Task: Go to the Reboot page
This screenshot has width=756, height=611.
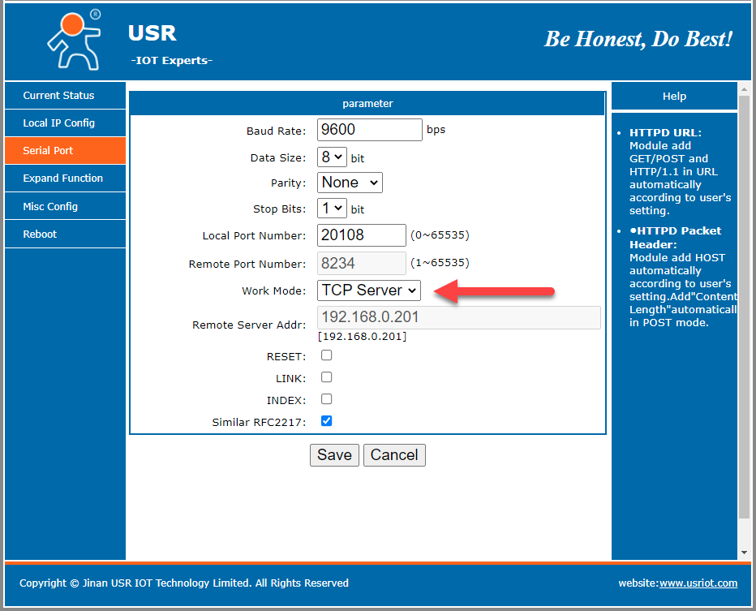Action: pos(65,235)
